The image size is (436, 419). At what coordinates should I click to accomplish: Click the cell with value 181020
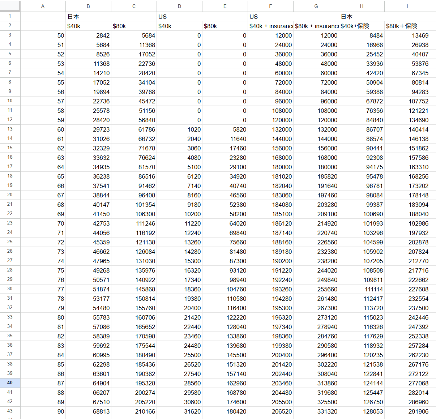(270, 176)
